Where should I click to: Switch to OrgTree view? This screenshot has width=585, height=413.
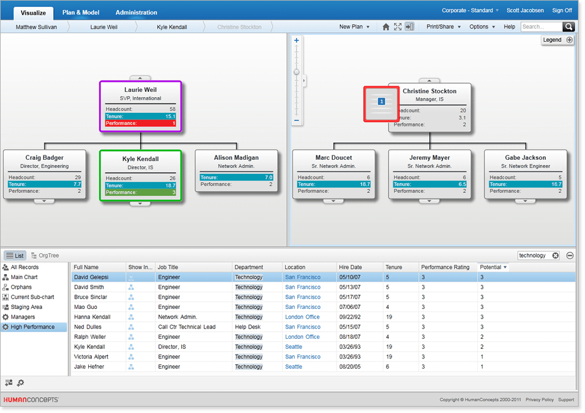[45, 256]
